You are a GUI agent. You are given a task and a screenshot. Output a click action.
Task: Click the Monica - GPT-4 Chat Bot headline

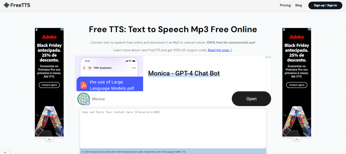[184, 74]
